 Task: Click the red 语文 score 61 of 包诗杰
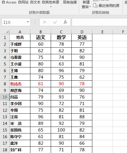[x=41, y=84]
